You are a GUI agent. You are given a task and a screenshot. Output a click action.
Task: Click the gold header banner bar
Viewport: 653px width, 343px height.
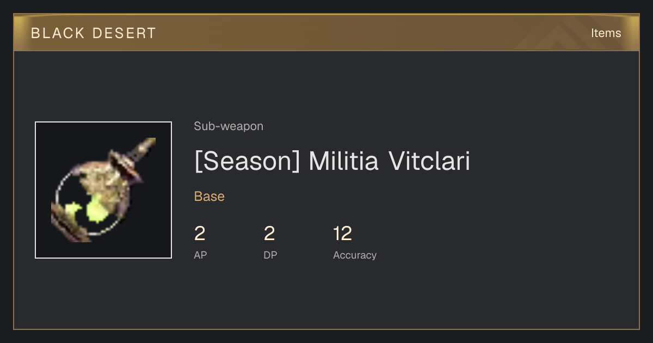(x=326, y=33)
